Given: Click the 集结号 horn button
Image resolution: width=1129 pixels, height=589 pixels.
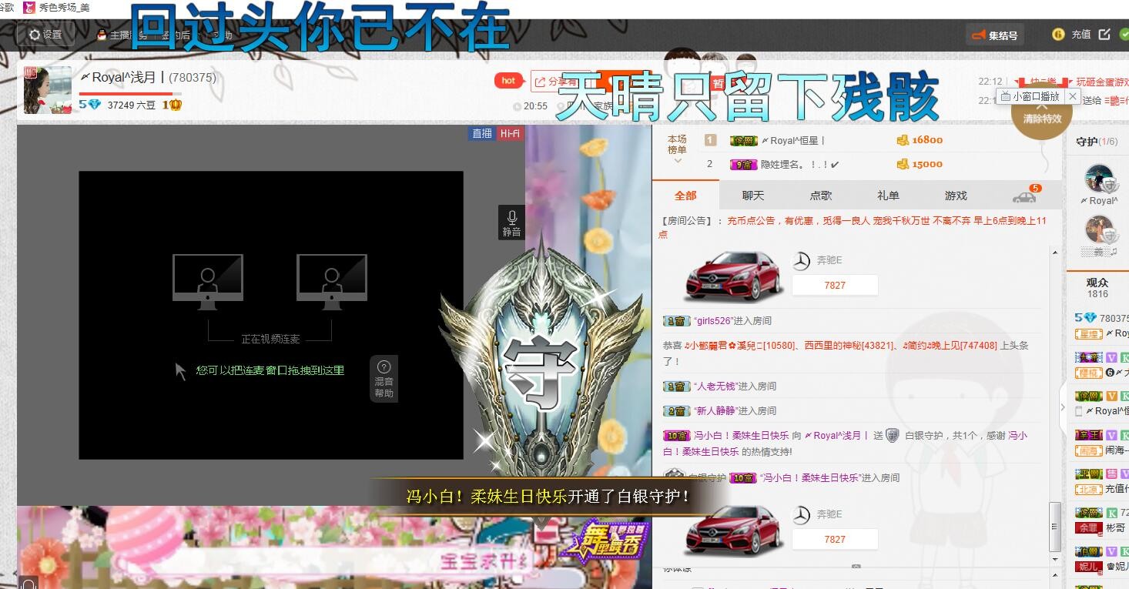Looking at the screenshot, I should (995, 35).
